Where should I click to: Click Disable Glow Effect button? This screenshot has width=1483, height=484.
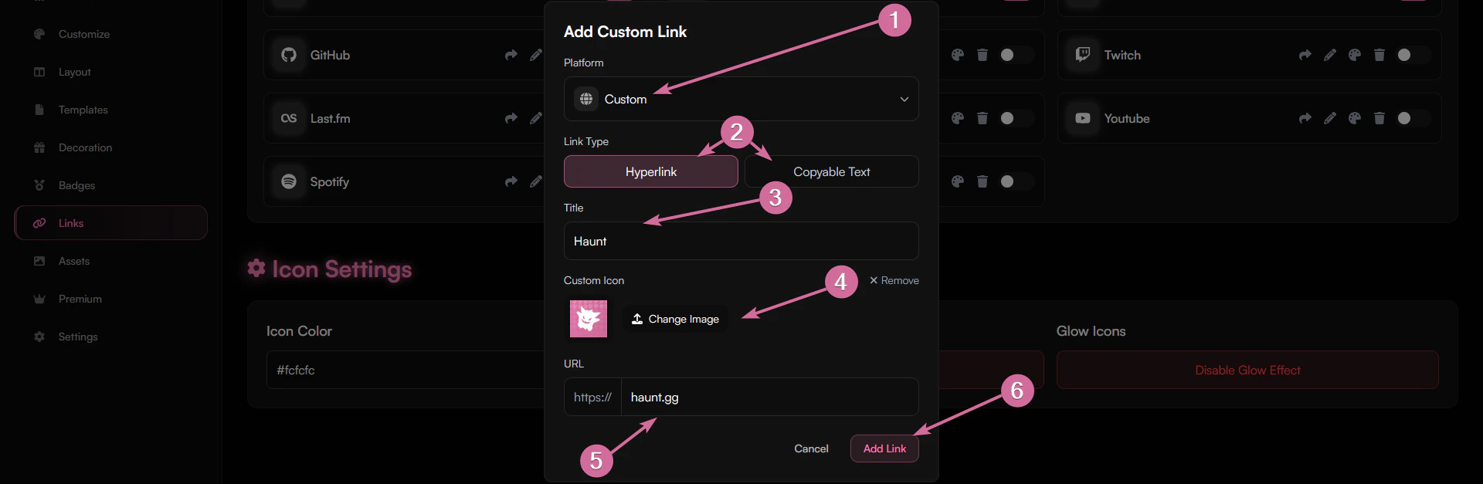[1247, 370]
